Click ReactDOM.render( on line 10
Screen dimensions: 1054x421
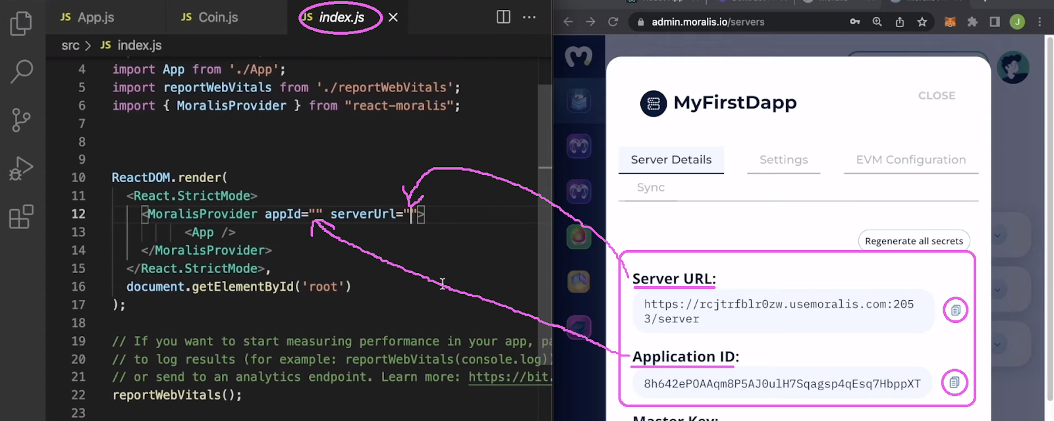[169, 178]
